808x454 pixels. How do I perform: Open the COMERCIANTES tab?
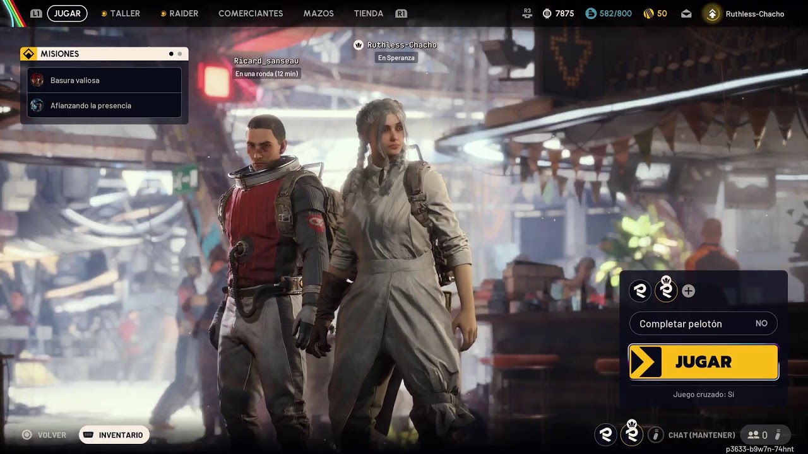click(251, 13)
